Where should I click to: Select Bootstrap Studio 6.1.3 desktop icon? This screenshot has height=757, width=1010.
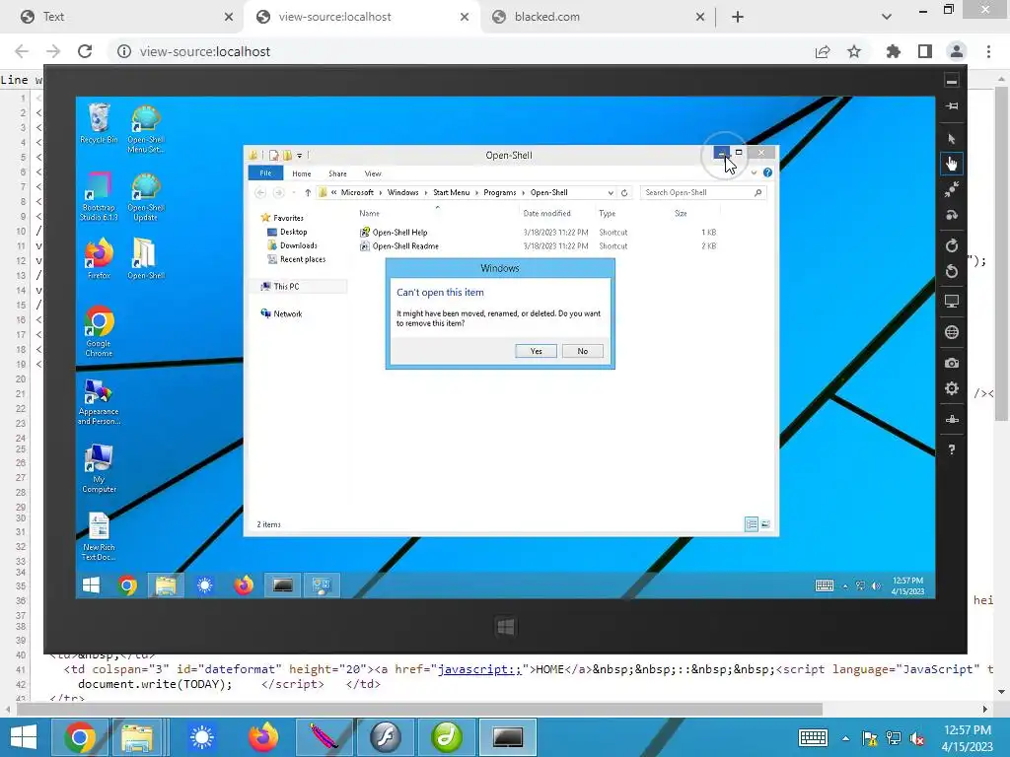(x=99, y=196)
